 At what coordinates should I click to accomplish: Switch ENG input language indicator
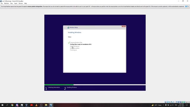coord(176,105)
